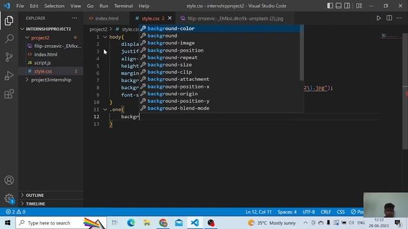The width and height of the screenshot is (408, 229).
Task: Click Visual Studio Code taskbar icon
Action: pyautogui.click(x=195, y=223)
